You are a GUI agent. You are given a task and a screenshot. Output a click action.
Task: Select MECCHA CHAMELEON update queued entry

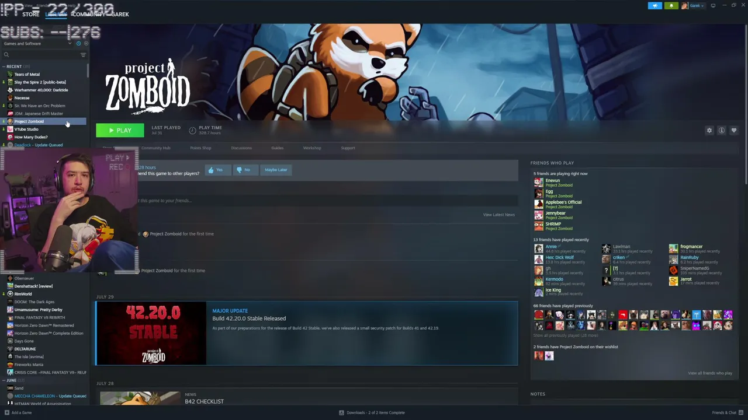tap(50, 396)
